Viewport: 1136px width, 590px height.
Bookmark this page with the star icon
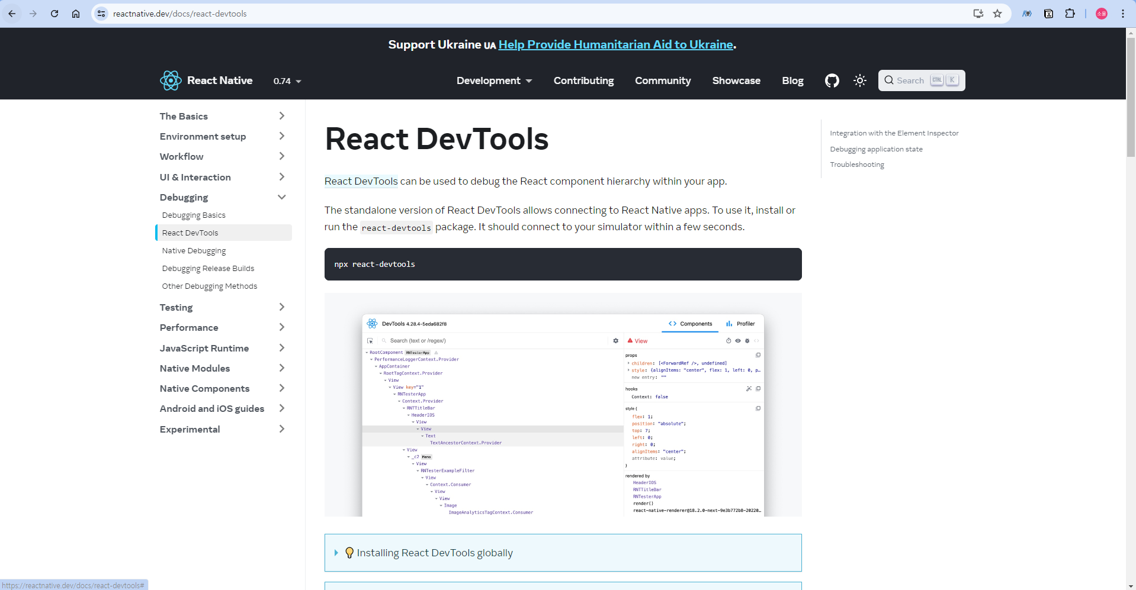coord(997,14)
